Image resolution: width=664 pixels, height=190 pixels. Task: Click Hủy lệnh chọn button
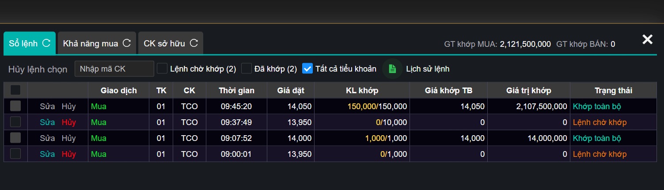coord(38,69)
